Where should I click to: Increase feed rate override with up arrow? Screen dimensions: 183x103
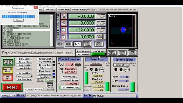tap(96, 70)
